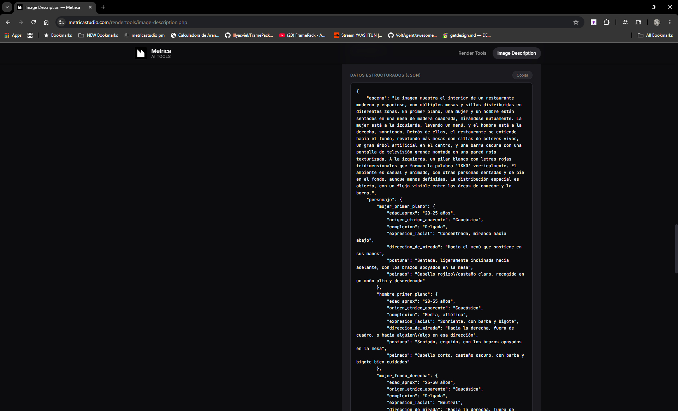Copy the JSON with Copiar button
The height and width of the screenshot is (411, 678).
[x=522, y=75]
